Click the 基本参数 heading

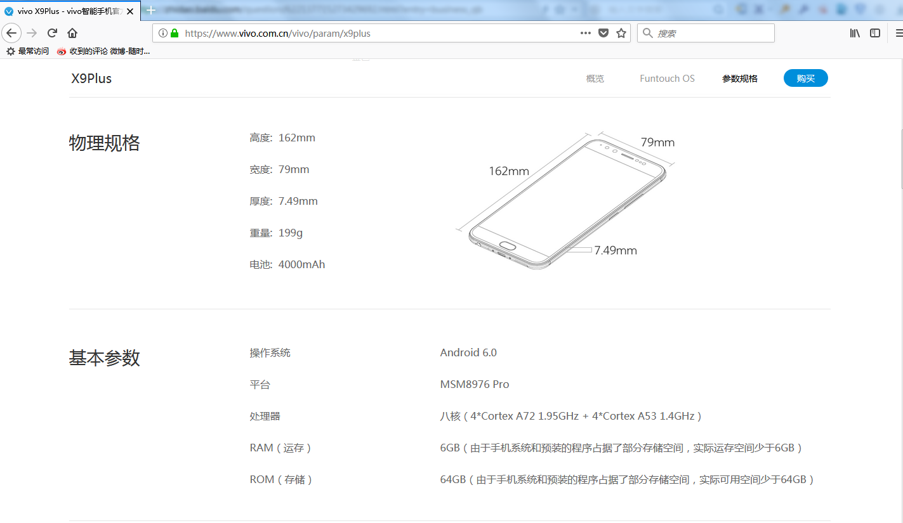point(104,358)
